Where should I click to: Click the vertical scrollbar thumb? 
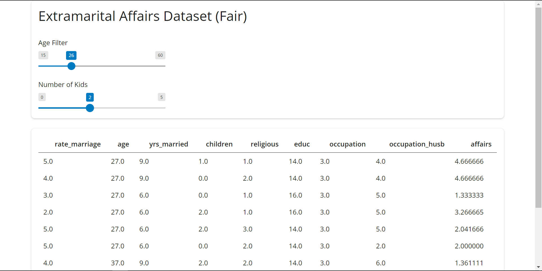point(538,107)
